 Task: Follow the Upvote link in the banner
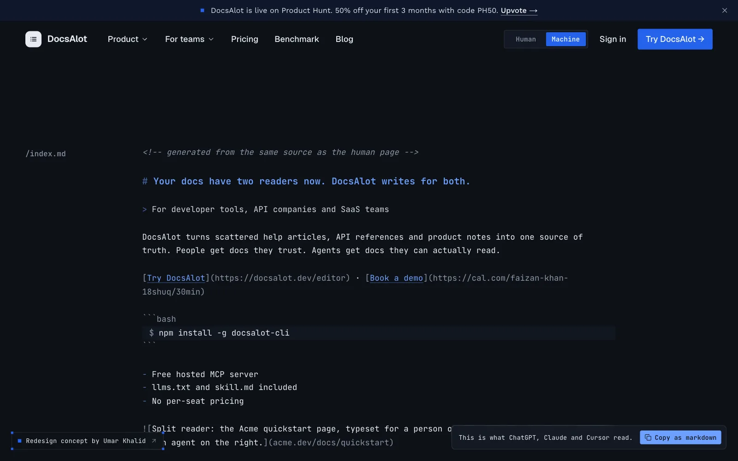tap(519, 11)
